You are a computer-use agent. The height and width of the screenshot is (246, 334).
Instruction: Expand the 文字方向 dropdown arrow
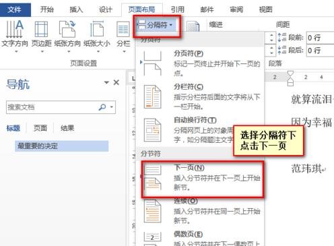(16, 52)
